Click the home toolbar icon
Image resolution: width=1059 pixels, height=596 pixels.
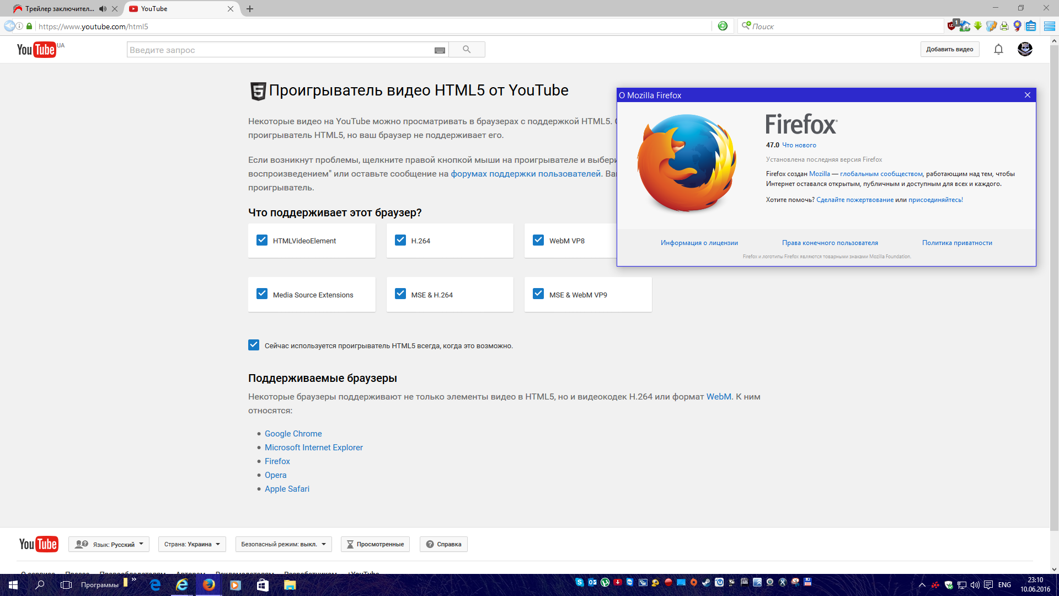[x=965, y=26]
